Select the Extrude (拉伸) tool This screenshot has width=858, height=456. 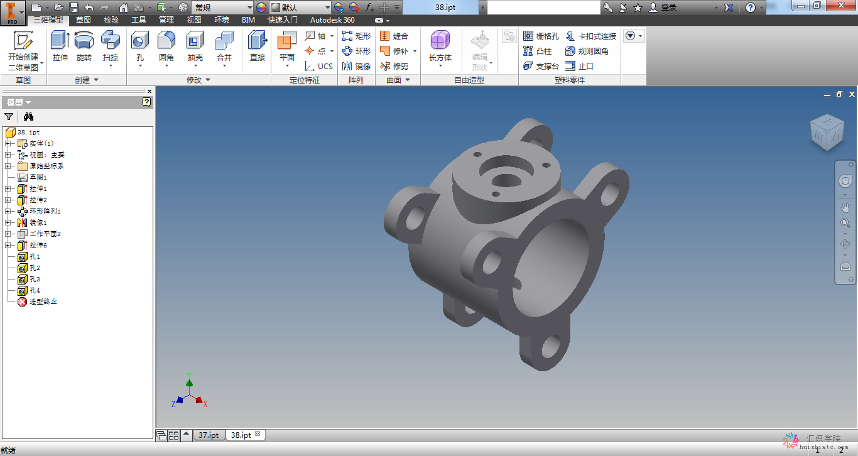click(60, 47)
